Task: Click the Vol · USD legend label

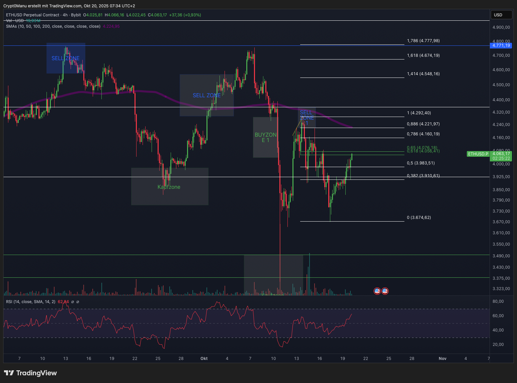Action: [x=15, y=21]
